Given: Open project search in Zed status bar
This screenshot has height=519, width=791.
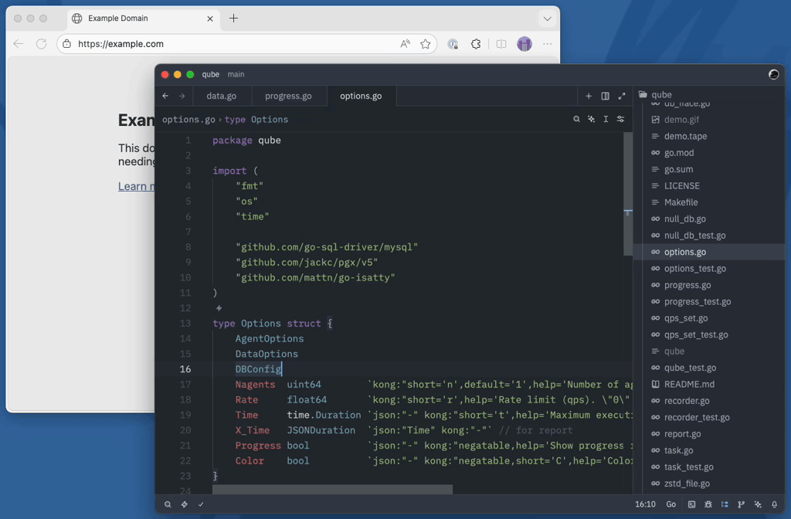Looking at the screenshot, I should pyautogui.click(x=168, y=504).
